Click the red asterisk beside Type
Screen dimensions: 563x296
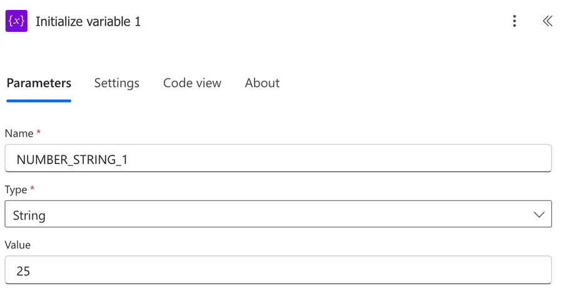33,188
